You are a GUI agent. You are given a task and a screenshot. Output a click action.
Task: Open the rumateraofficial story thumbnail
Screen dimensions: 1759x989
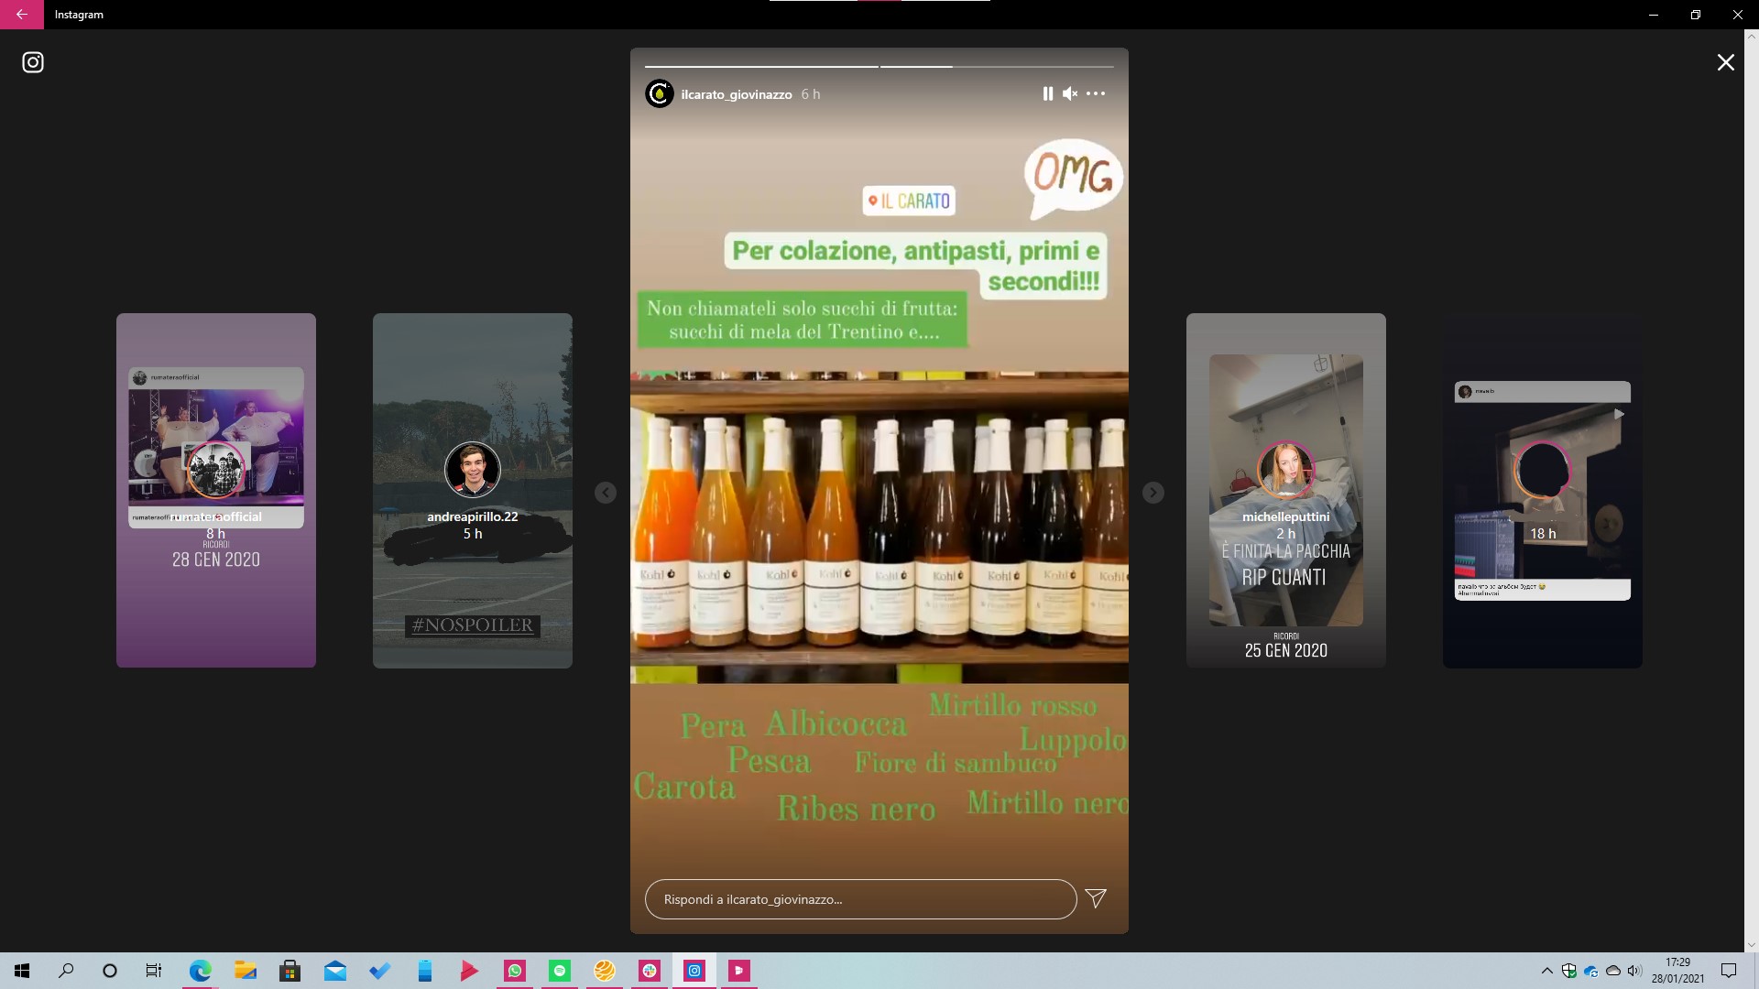tap(216, 491)
